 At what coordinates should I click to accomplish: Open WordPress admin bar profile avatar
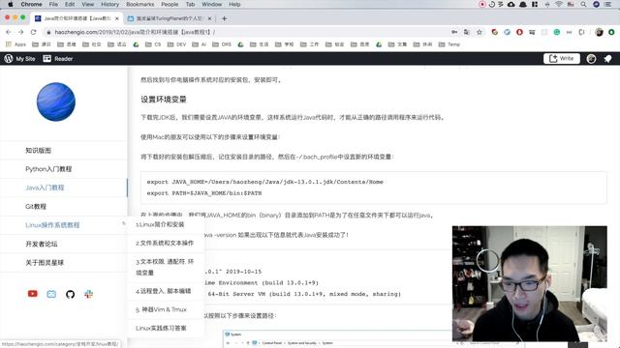[x=591, y=59]
